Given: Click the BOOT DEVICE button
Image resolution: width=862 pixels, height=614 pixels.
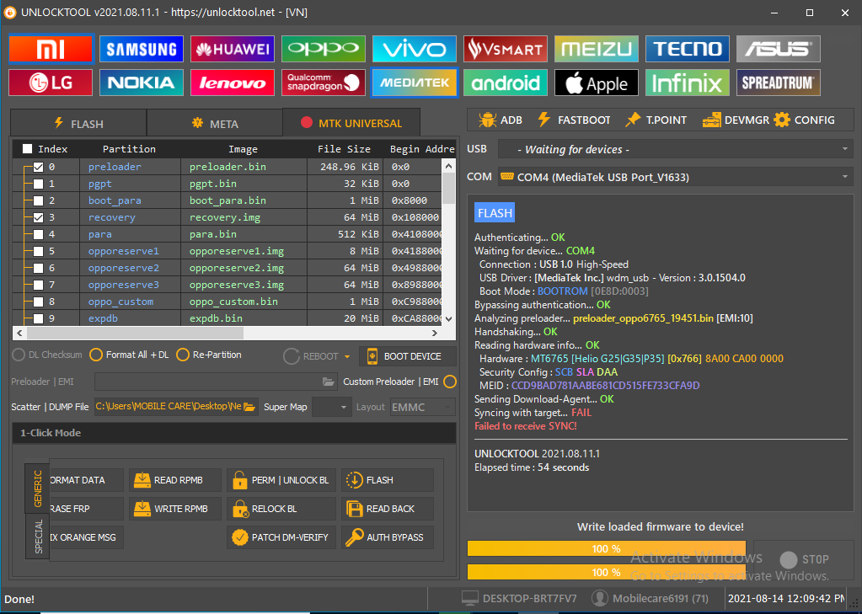Looking at the screenshot, I should click(x=407, y=356).
